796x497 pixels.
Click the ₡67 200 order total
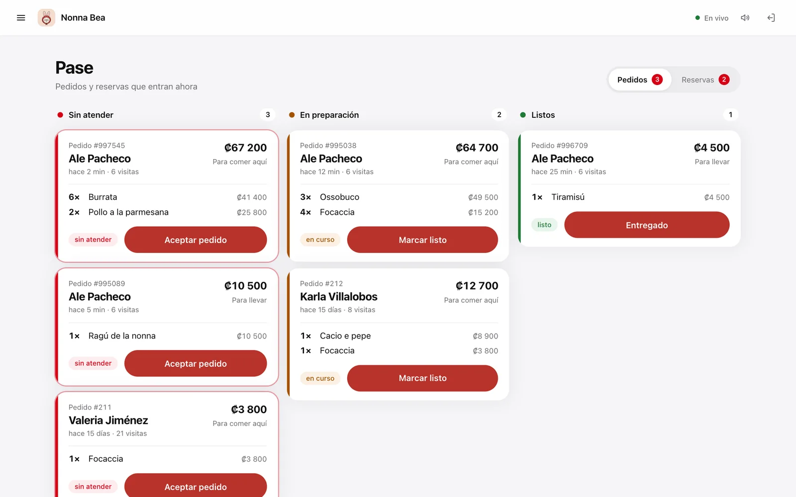pos(245,148)
